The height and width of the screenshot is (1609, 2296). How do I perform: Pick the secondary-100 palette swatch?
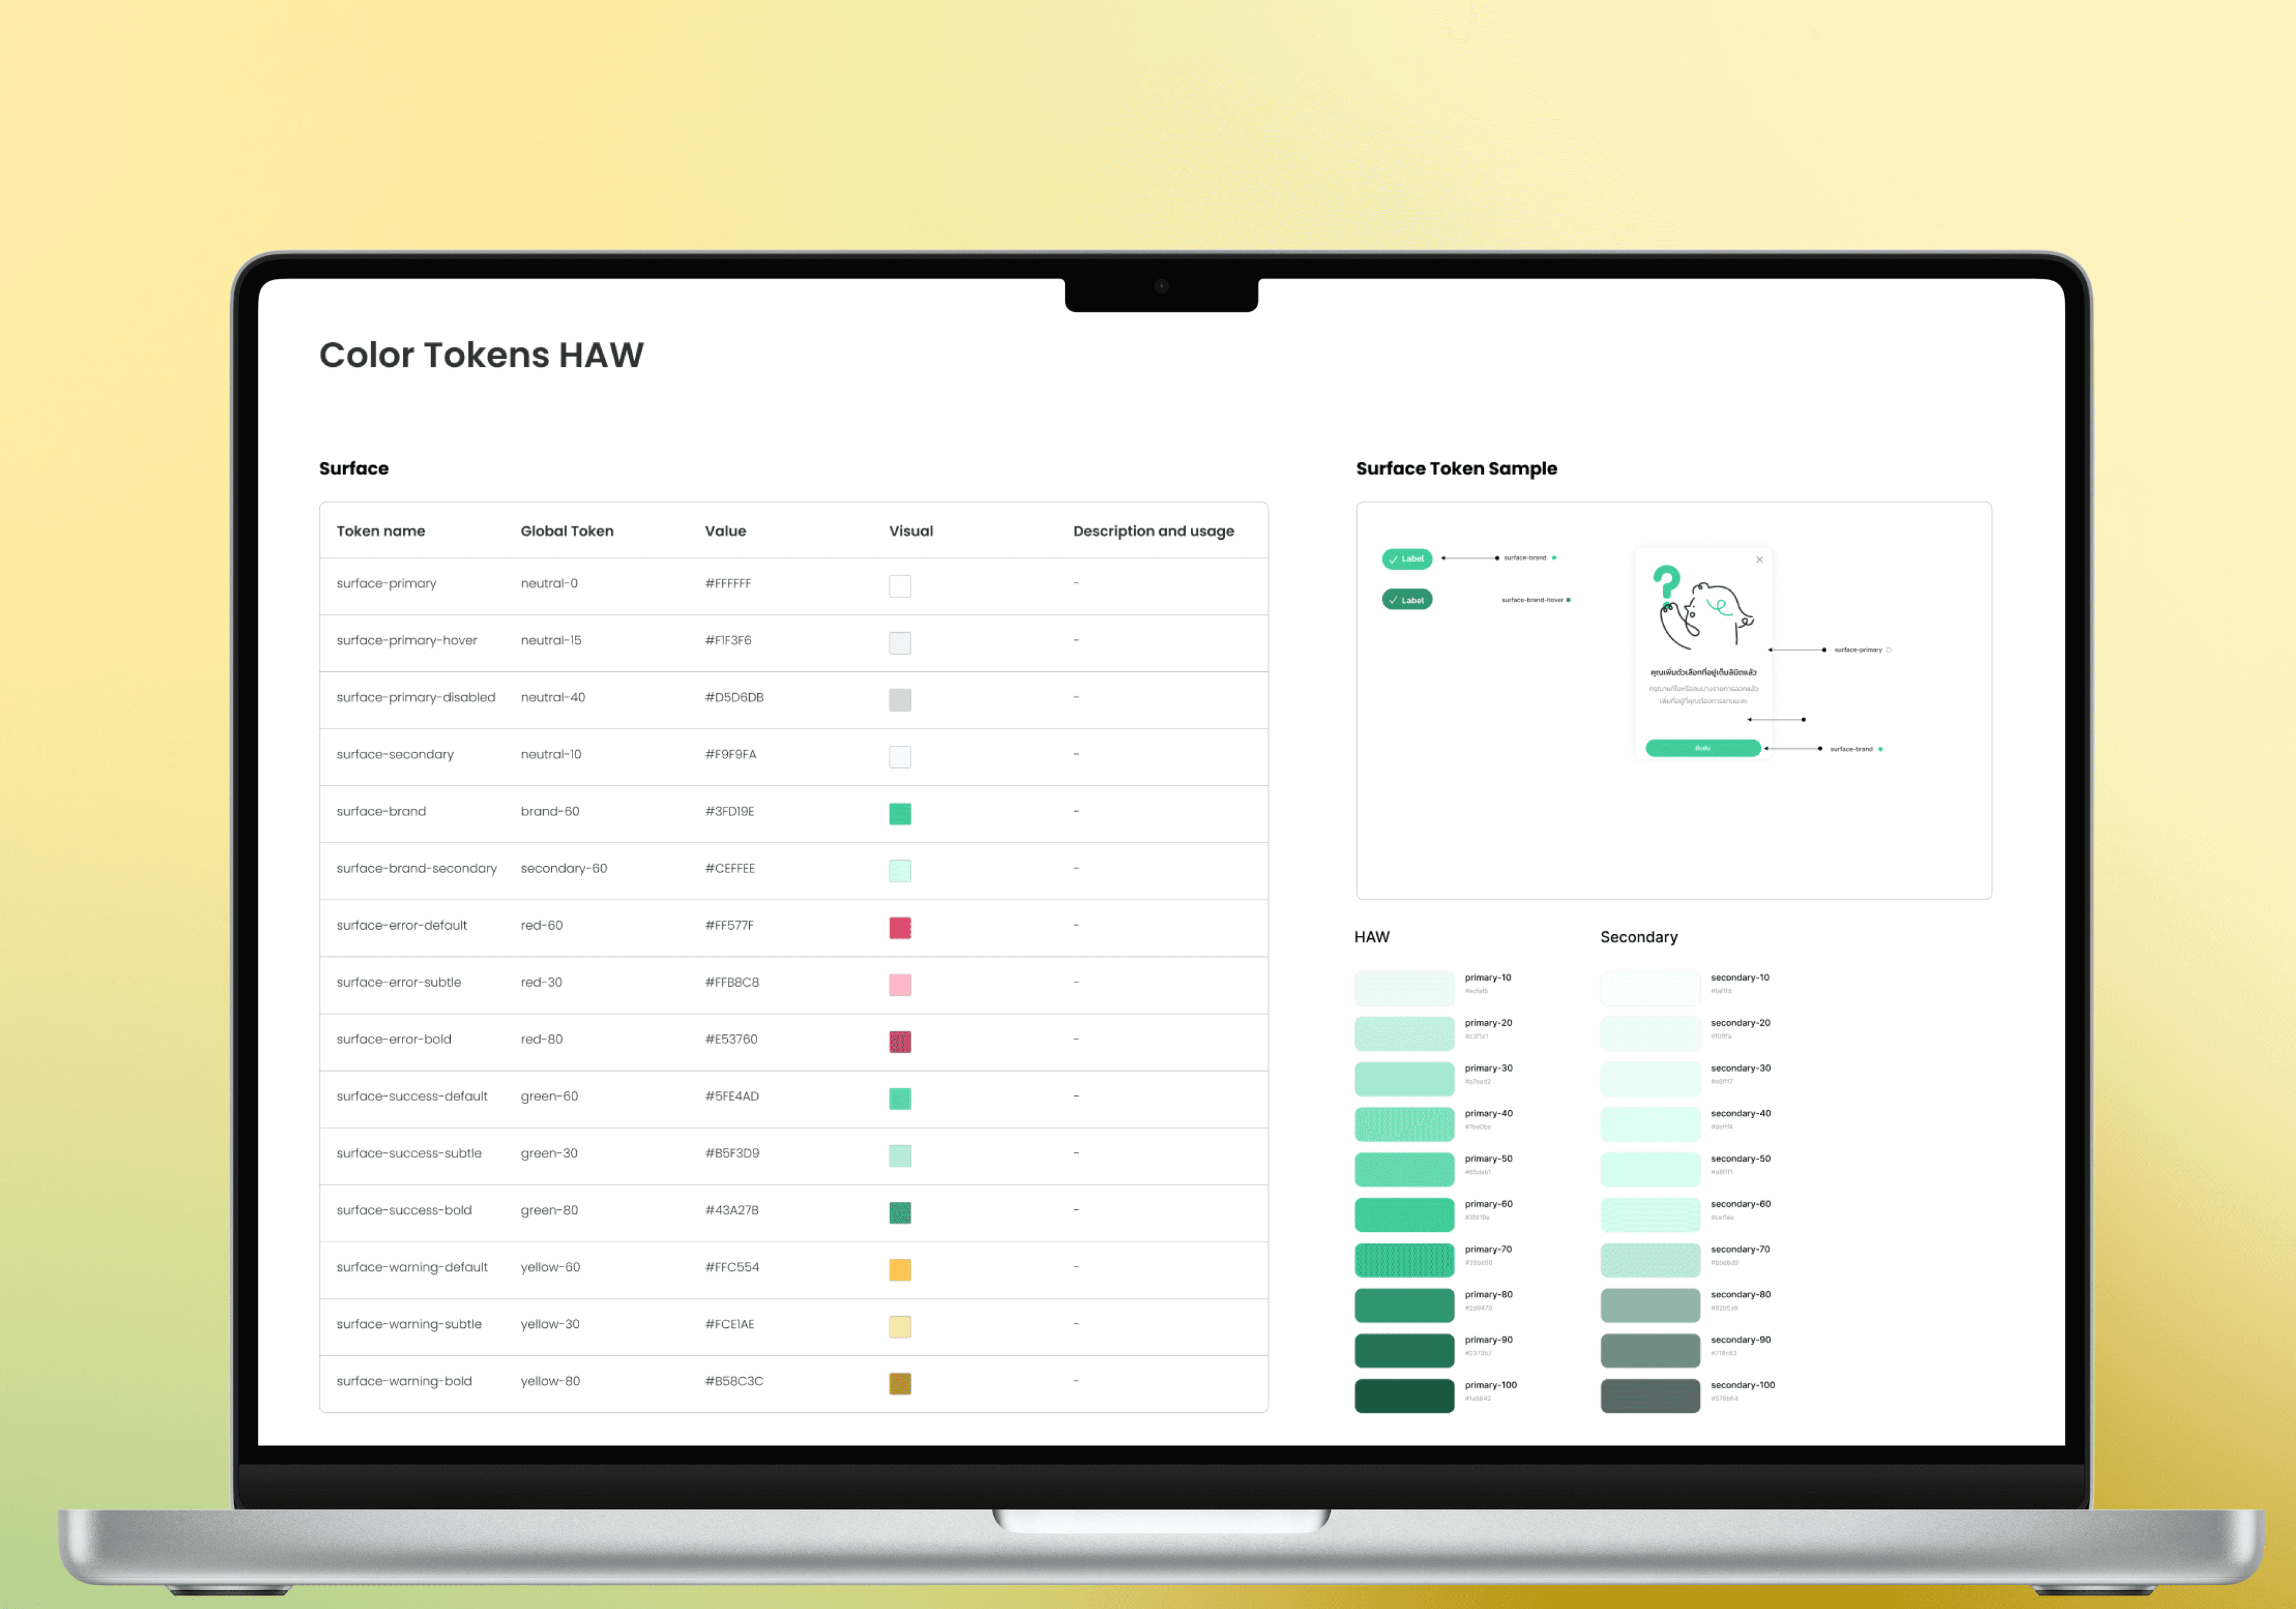click(x=1650, y=1395)
